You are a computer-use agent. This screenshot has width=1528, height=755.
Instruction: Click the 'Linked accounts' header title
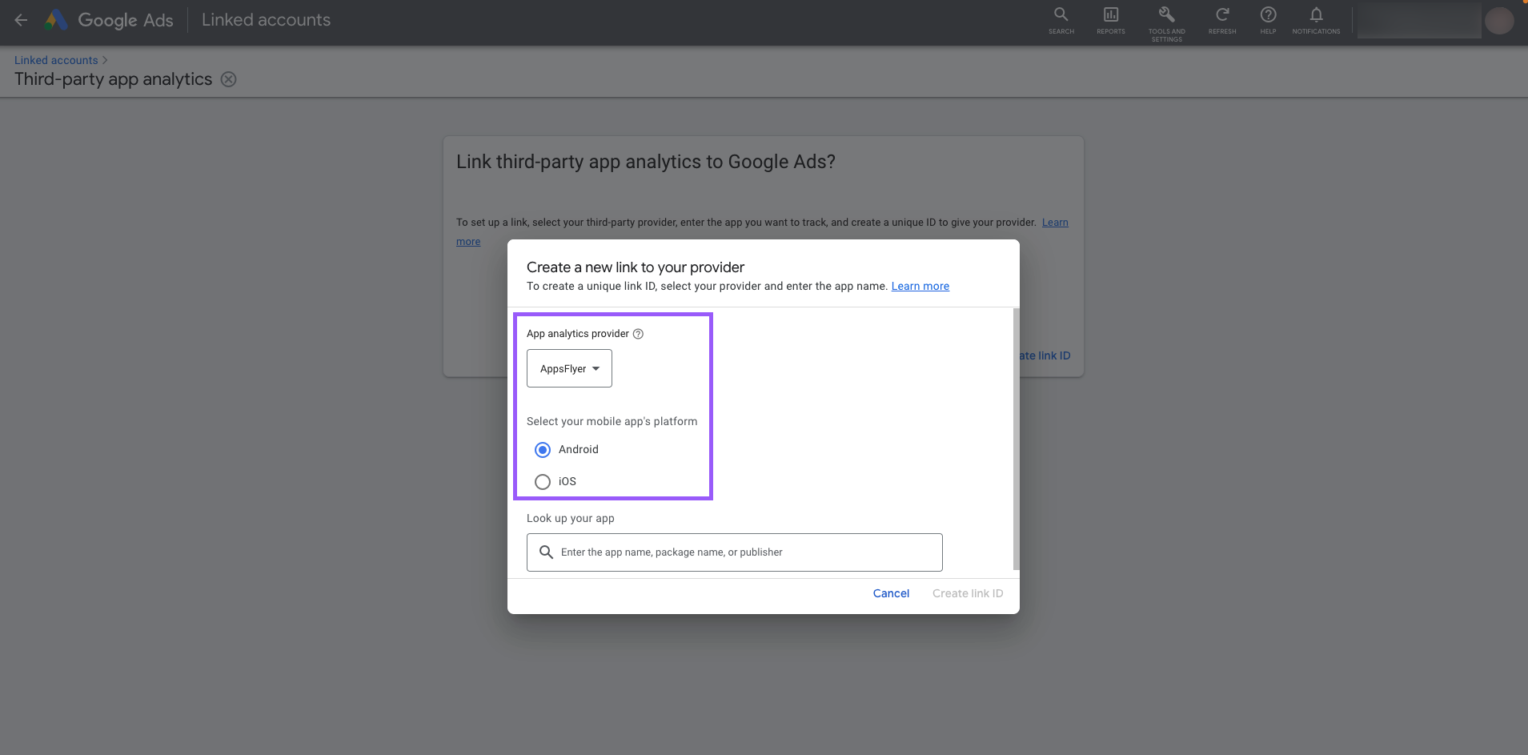coord(266,20)
